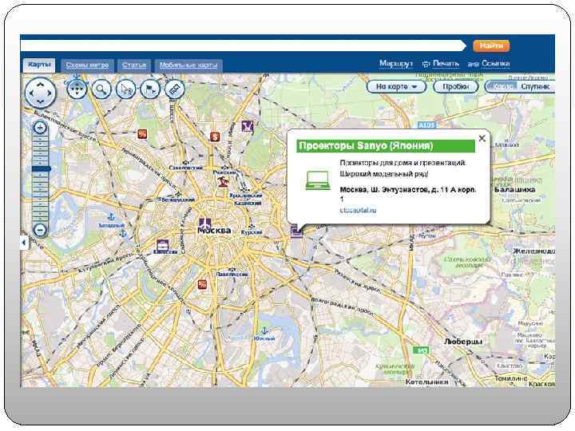
Task: Select the magnifier zoom tool
Action: (101, 89)
